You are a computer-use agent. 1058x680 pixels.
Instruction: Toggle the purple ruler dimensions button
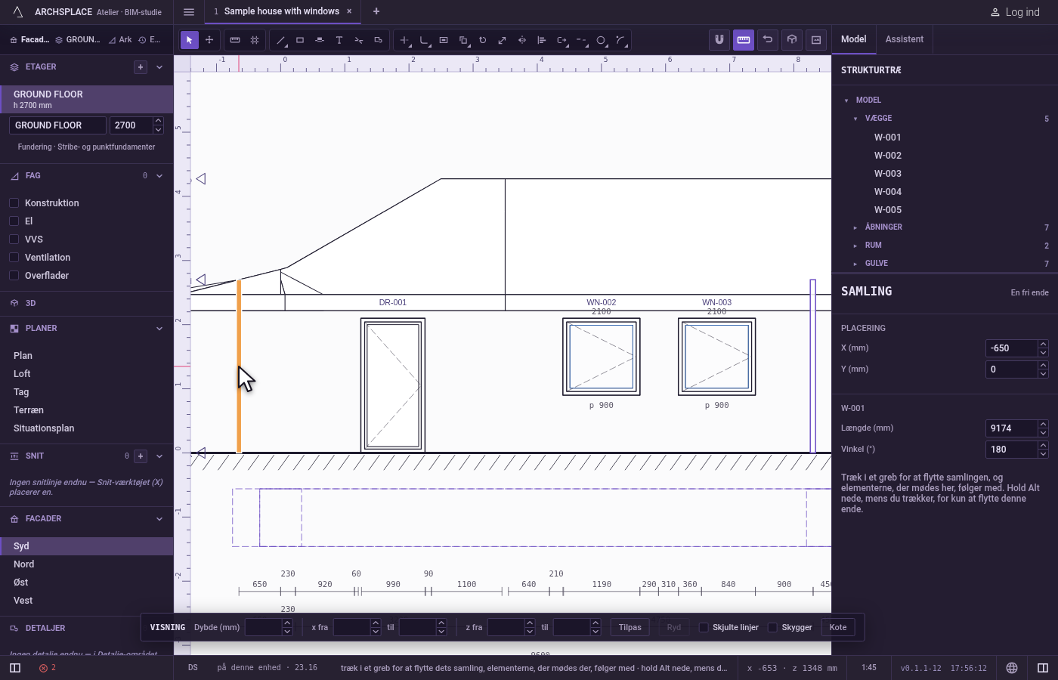point(744,40)
